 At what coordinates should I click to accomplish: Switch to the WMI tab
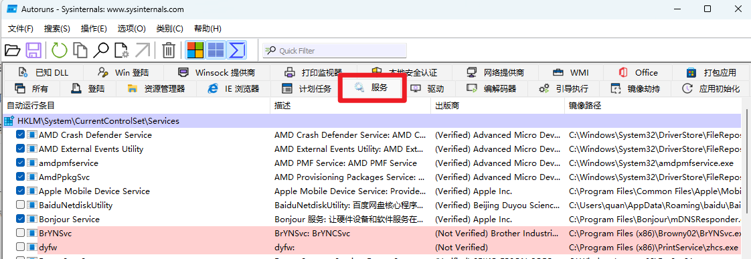[x=571, y=73]
